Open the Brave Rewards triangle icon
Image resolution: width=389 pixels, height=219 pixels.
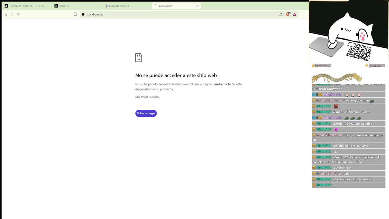(x=294, y=14)
